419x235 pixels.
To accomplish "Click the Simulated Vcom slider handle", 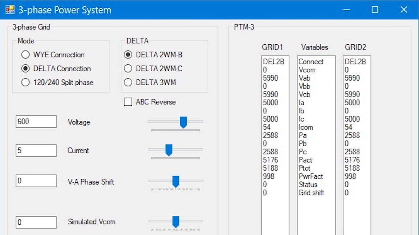I will 176,221.
